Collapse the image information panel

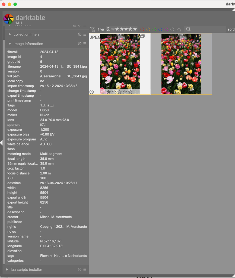10,43
